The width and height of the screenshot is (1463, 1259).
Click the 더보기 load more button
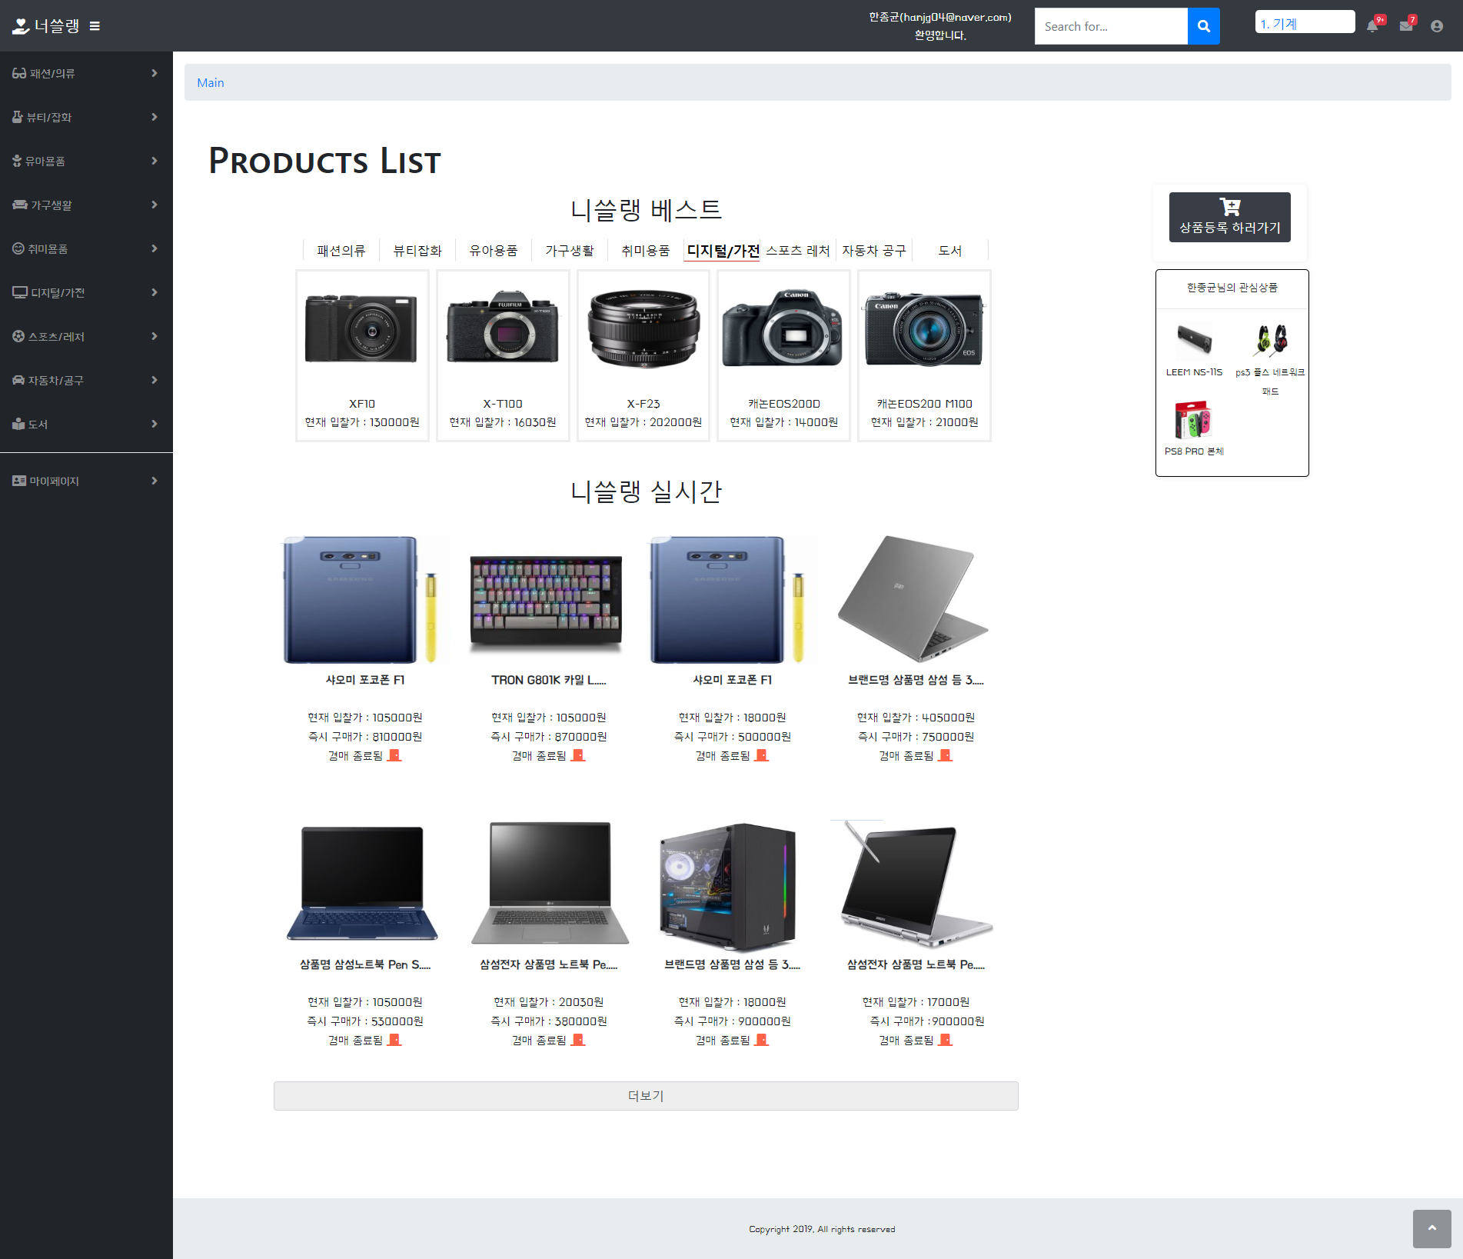point(646,1096)
